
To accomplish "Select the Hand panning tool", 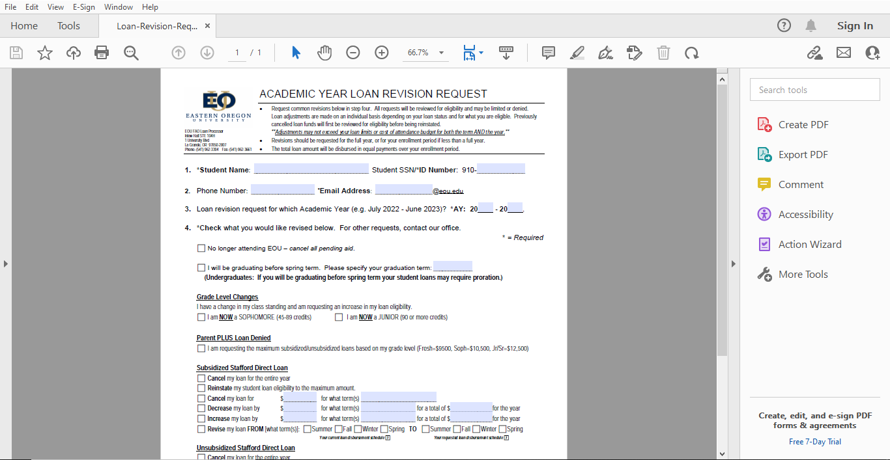I will point(324,53).
